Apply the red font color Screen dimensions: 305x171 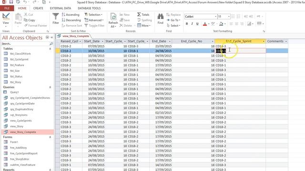click(x=205, y=24)
